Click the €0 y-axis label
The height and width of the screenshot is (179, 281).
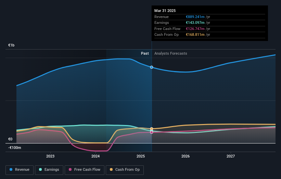click(10, 139)
